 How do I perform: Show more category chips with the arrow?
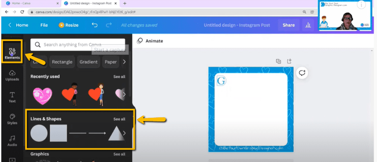[124, 62]
